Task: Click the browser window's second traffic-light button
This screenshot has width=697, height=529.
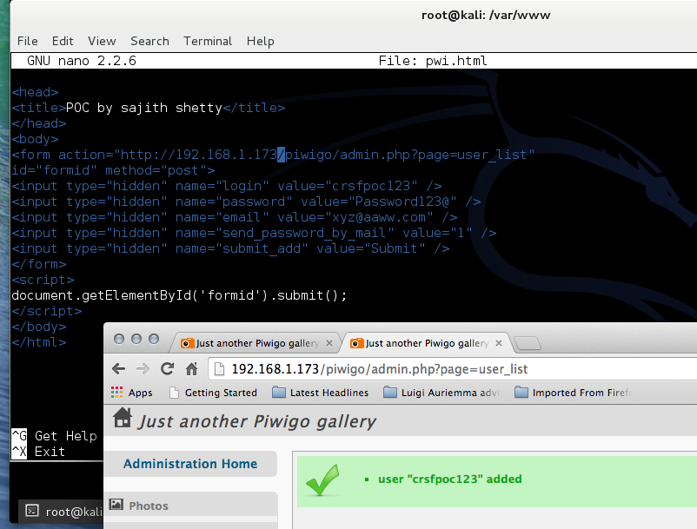Action: point(136,340)
